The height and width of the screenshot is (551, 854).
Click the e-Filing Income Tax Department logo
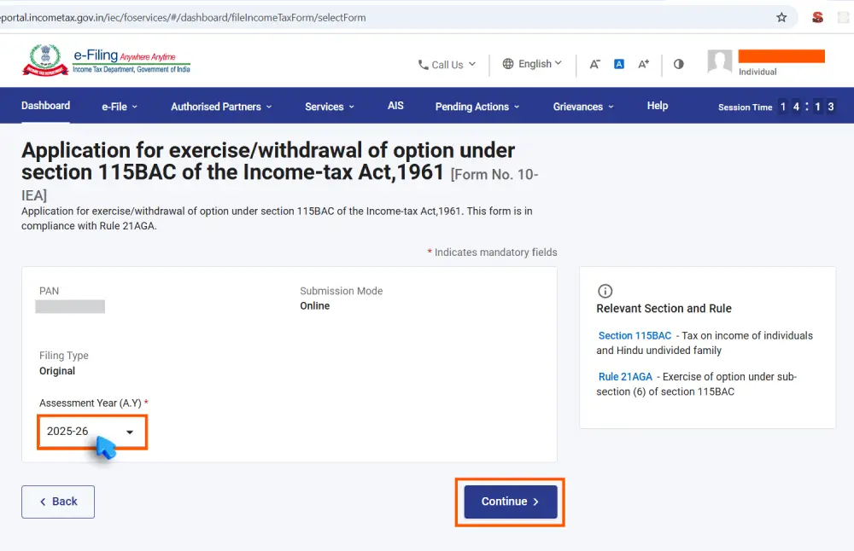coord(106,61)
